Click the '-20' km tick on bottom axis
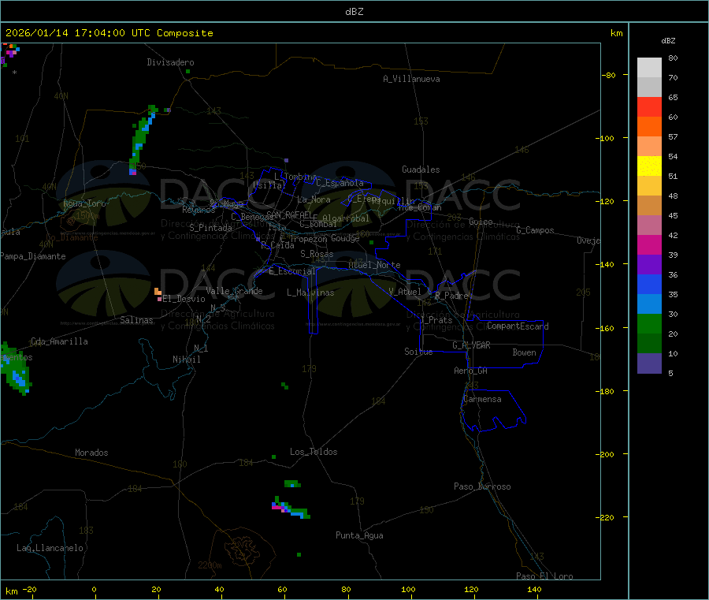 pyautogui.click(x=30, y=589)
